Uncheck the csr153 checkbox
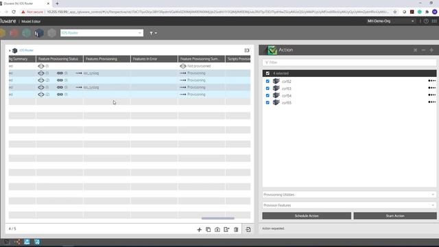The width and height of the screenshot is (439, 247). tap(268, 89)
